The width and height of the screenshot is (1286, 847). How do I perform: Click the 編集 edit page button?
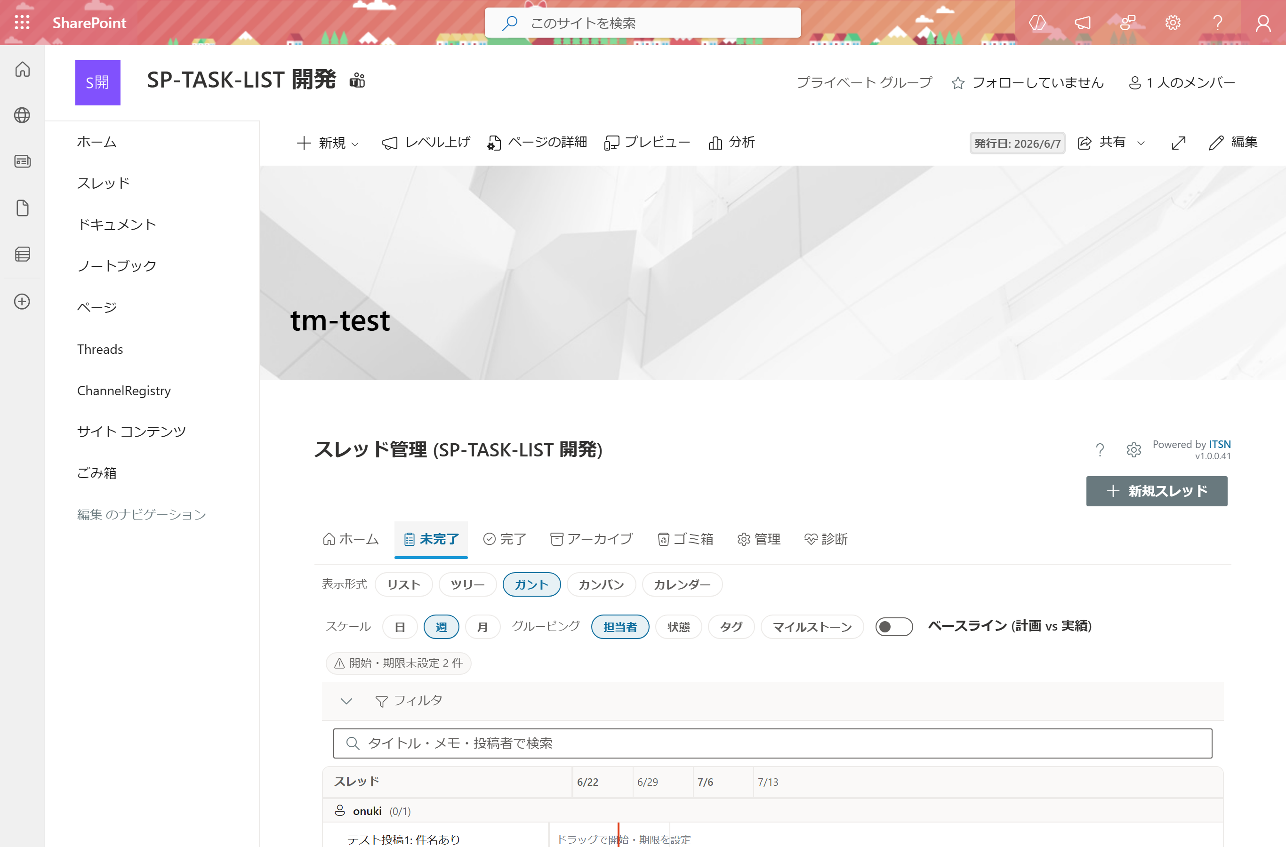[1233, 143]
